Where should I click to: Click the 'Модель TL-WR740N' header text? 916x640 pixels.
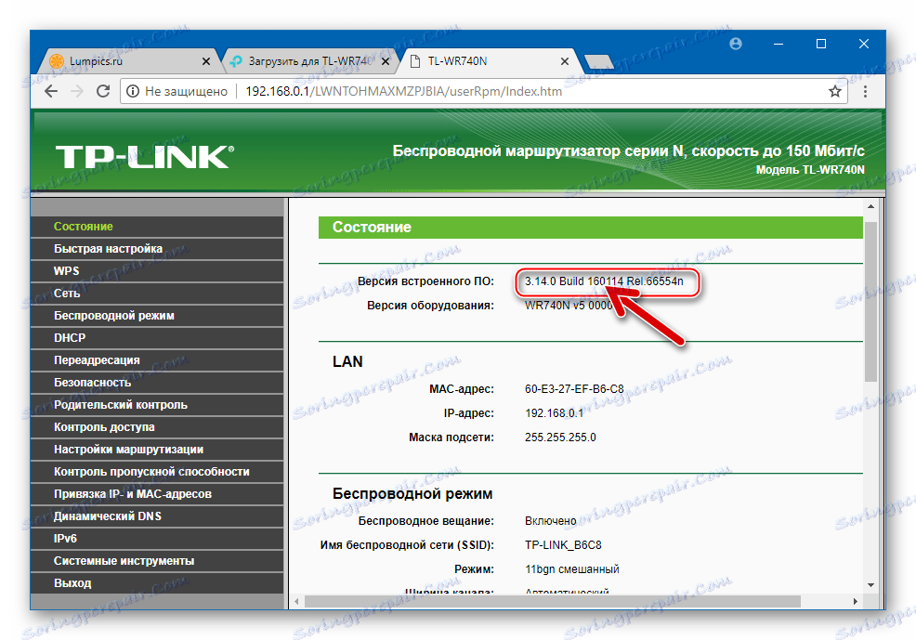[x=810, y=170]
